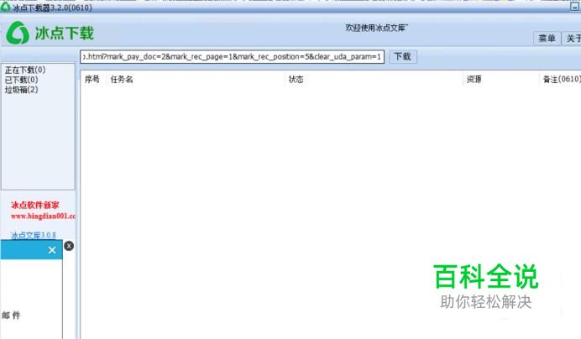
Task: Click the 备注(0610) column header
Action: pos(562,79)
